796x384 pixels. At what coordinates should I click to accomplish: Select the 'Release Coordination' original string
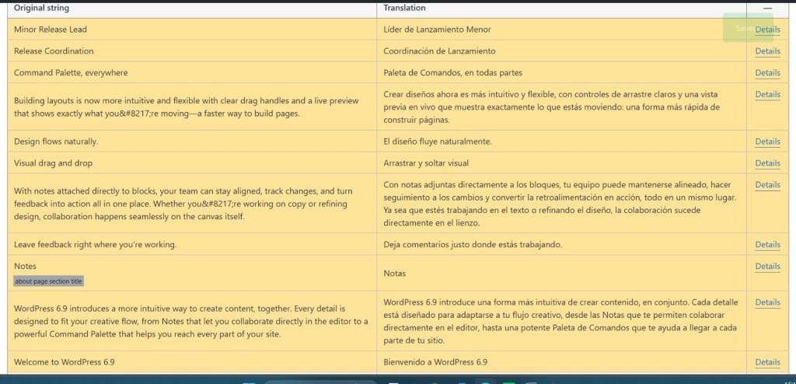click(x=54, y=51)
